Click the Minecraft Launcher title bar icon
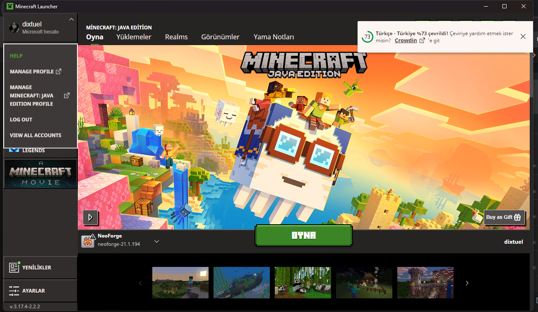The width and height of the screenshot is (538, 312). coord(10,6)
